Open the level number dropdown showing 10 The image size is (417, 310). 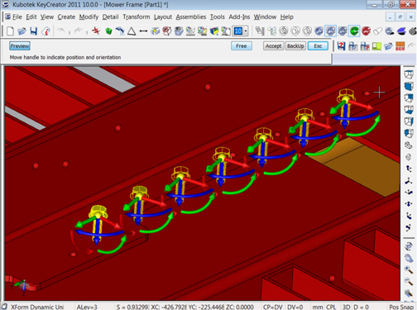click(x=246, y=31)
